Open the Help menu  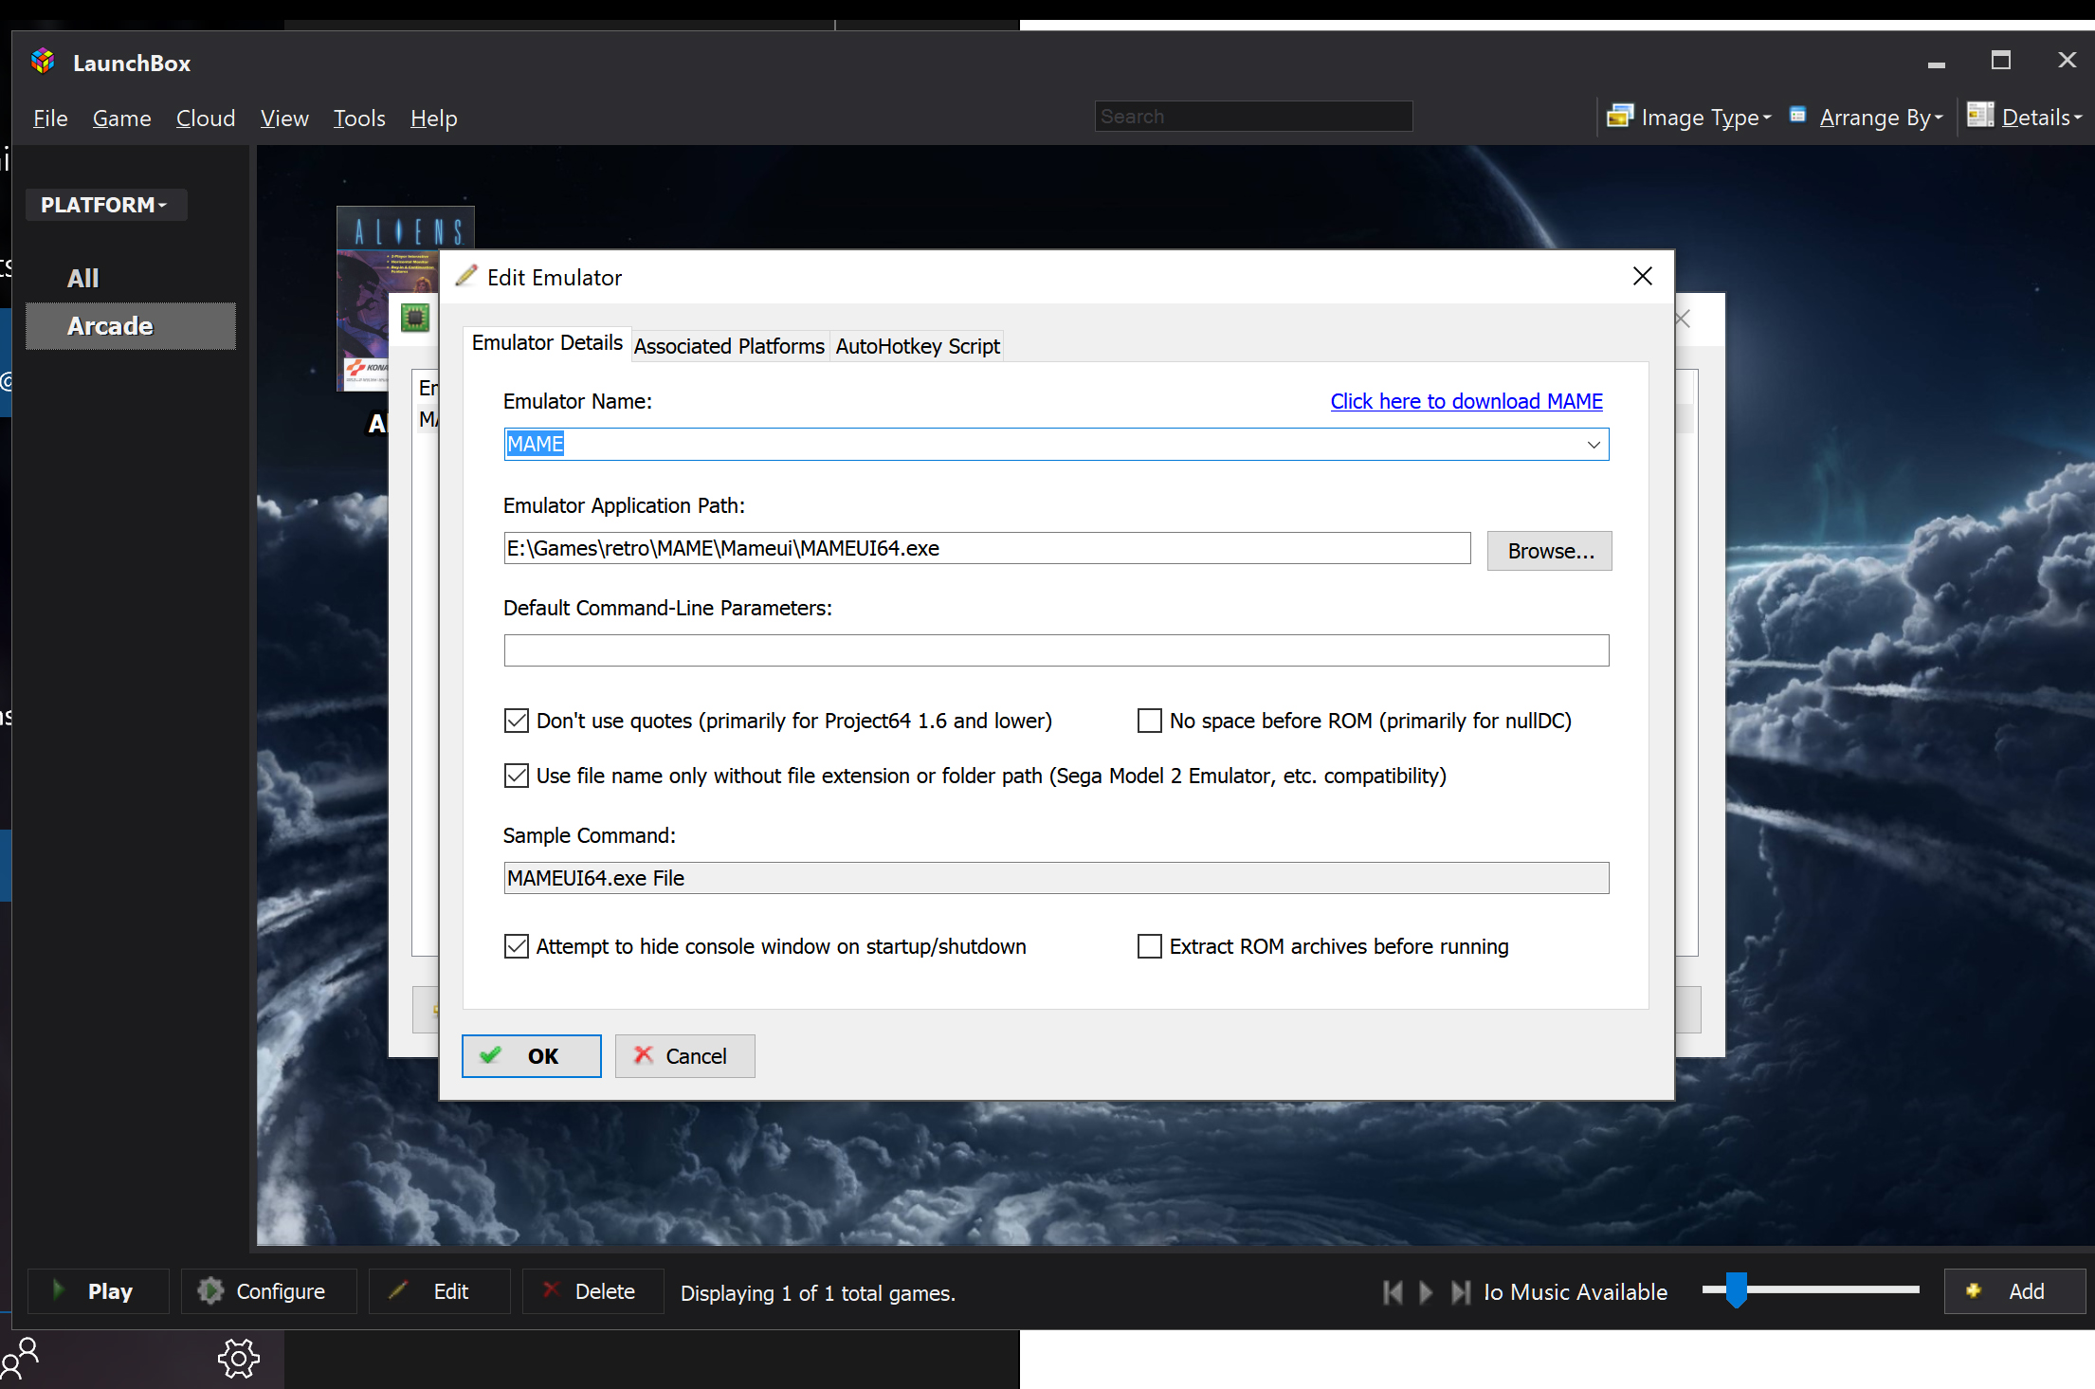click(x=433, y=119)
